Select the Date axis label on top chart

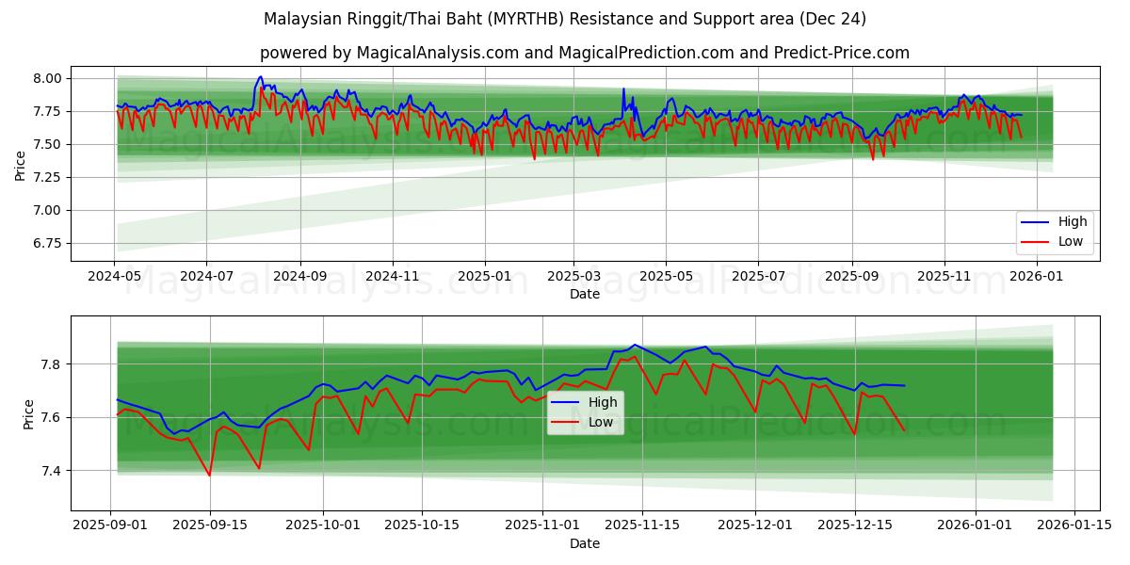[x=584, y=295]
